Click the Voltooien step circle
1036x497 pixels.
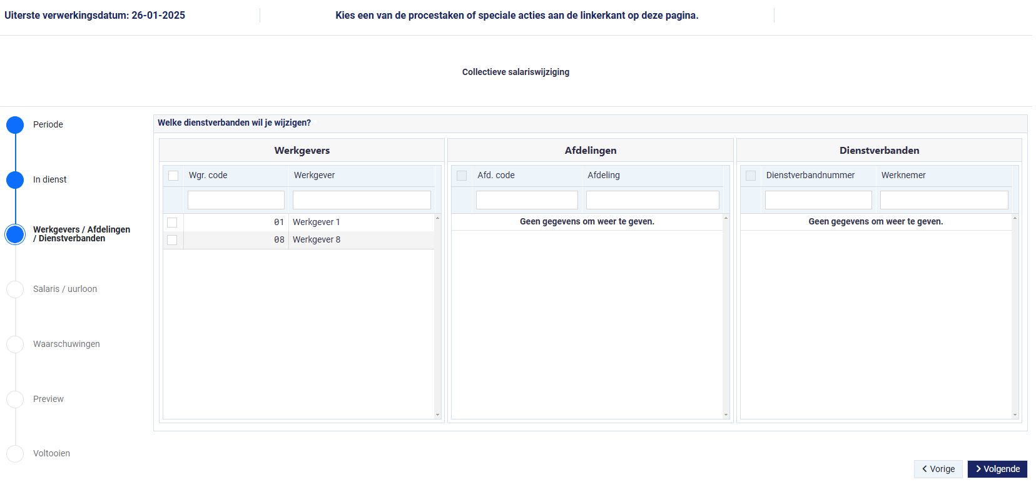pyautogui.click(x=15, y=454)
